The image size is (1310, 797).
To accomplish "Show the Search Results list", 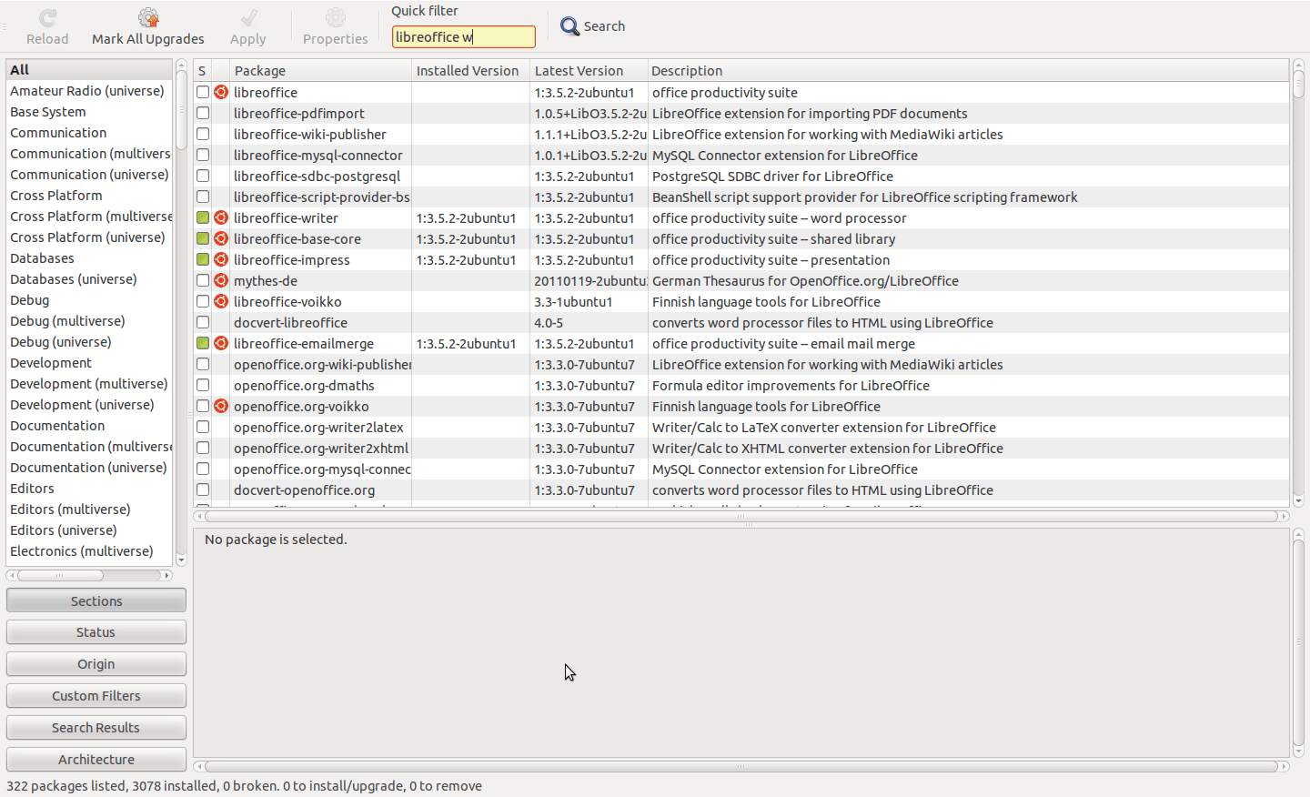I will click(96, 728).
